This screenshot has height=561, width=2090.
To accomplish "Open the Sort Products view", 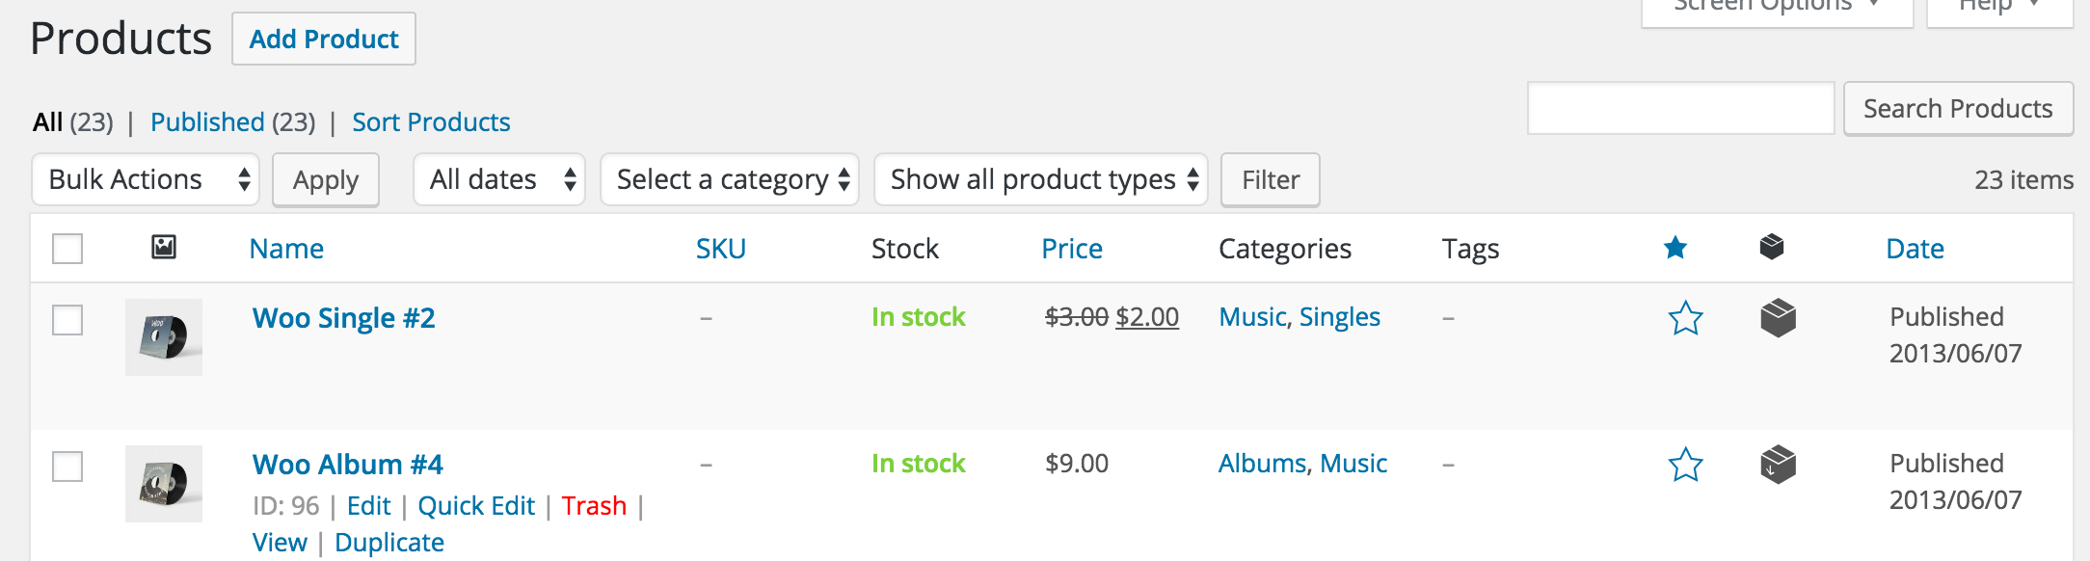I will point(431,122).
